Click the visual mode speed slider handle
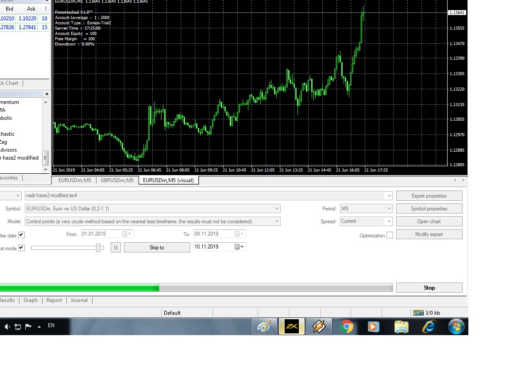This screenshot has width=510, height=382. click(x=98, y=248)
